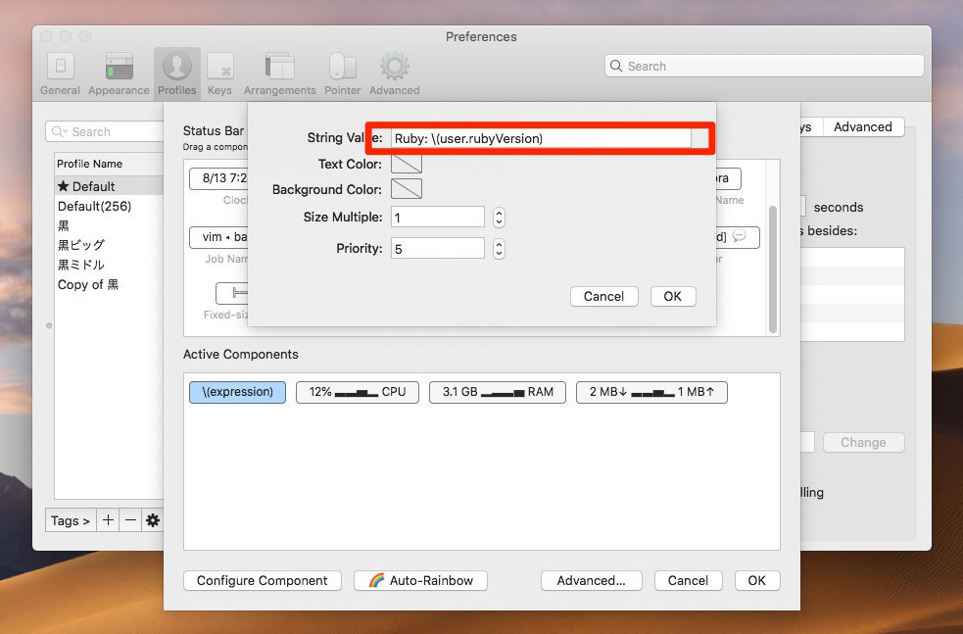The width and height of the screenshot is (963, 634).
Task: Click the disabled Change button
Action: (863, 442)
